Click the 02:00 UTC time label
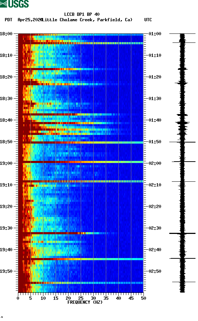 155,163
